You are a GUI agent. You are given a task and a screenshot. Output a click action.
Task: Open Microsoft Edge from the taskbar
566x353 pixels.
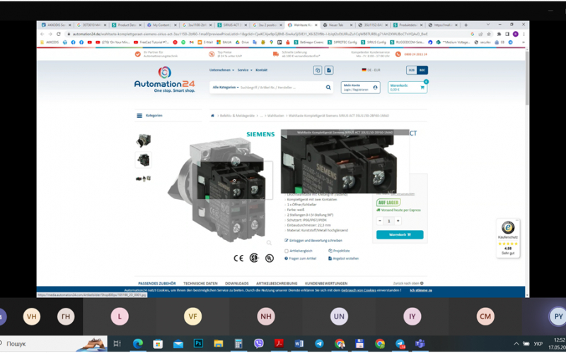pos(138,344)
